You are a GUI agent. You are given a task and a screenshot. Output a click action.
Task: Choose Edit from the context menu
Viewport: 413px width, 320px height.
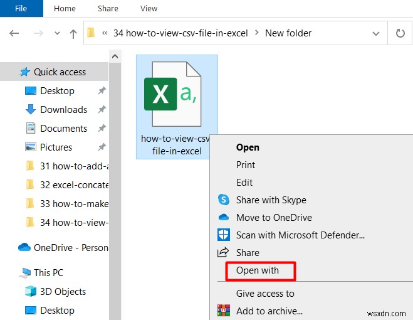244,183
